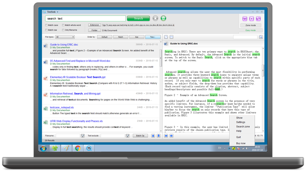Toggle the Match whole word checkbox
The image size is (305, 171).
click(x=63, y=25)
